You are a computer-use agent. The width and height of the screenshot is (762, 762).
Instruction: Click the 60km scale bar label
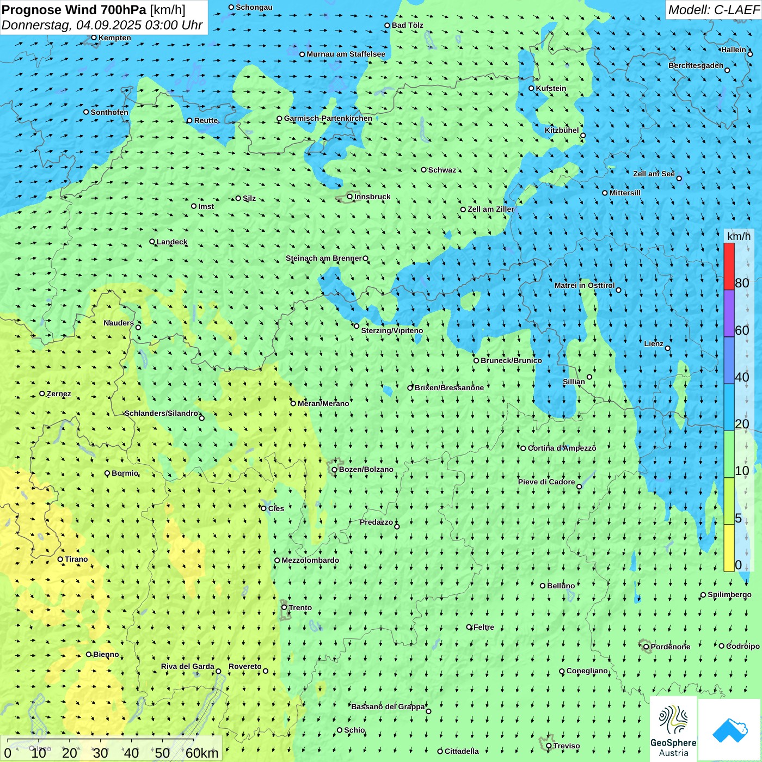coord(202,753)
